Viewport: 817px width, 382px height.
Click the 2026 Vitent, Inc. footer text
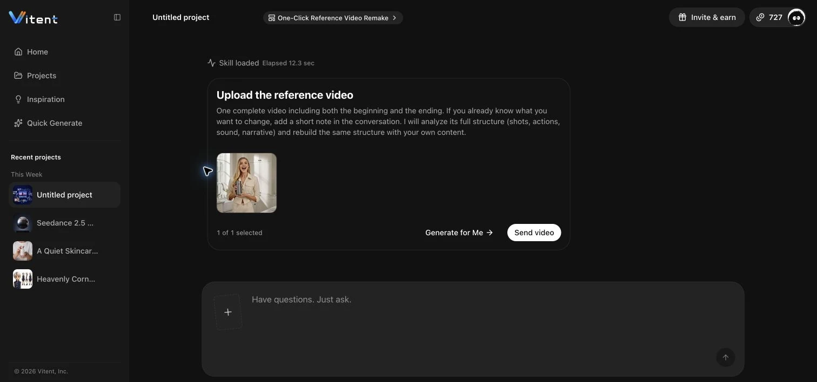point(41,371)
